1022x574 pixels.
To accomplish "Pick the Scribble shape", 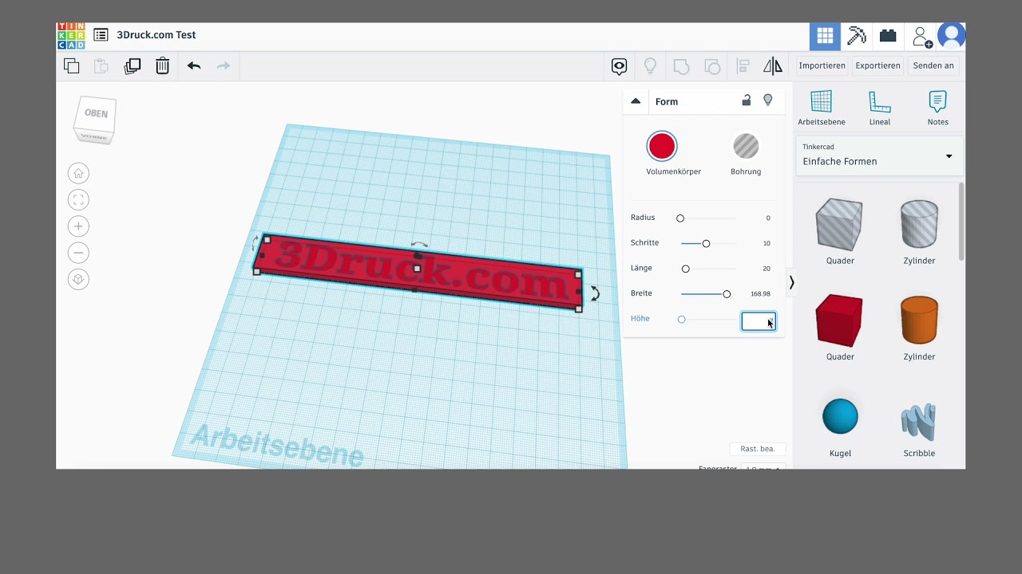I will tap(919, 422).
